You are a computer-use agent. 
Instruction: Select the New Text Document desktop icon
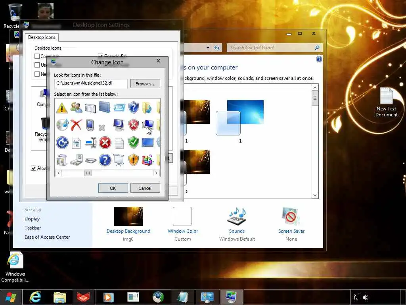pyautogui.click(x=386, y=102)
